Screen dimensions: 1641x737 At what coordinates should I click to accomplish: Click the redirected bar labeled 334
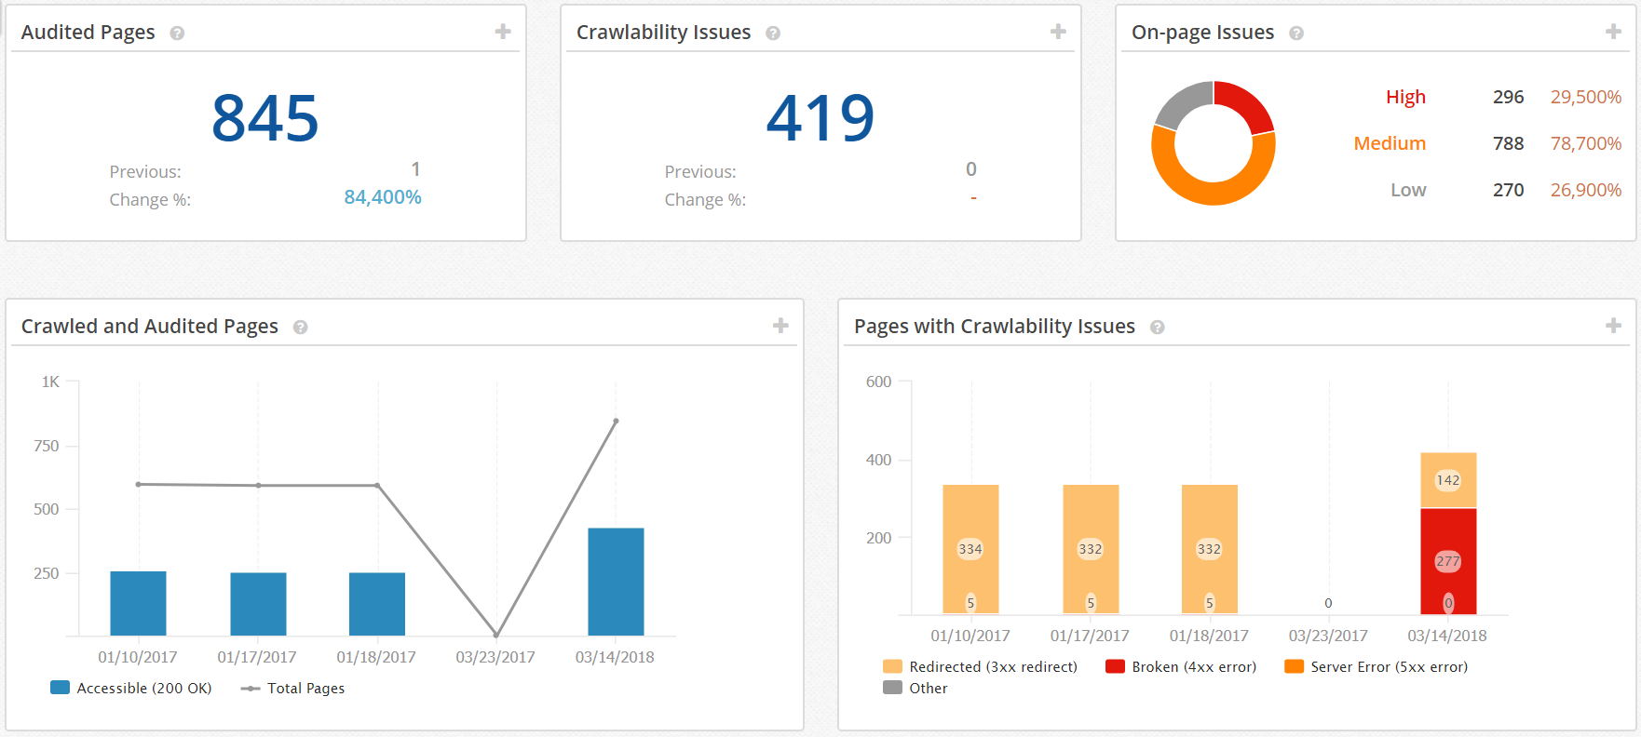tap(970, 548)
